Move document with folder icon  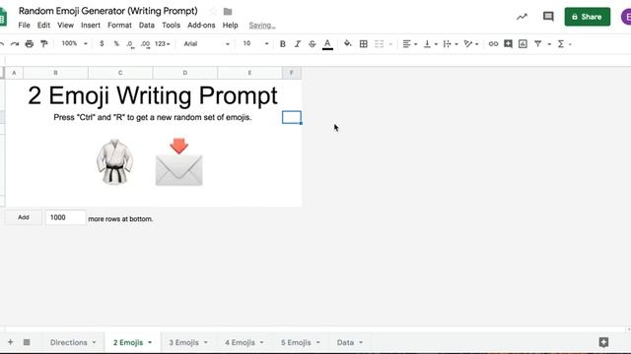click(228, 12)
